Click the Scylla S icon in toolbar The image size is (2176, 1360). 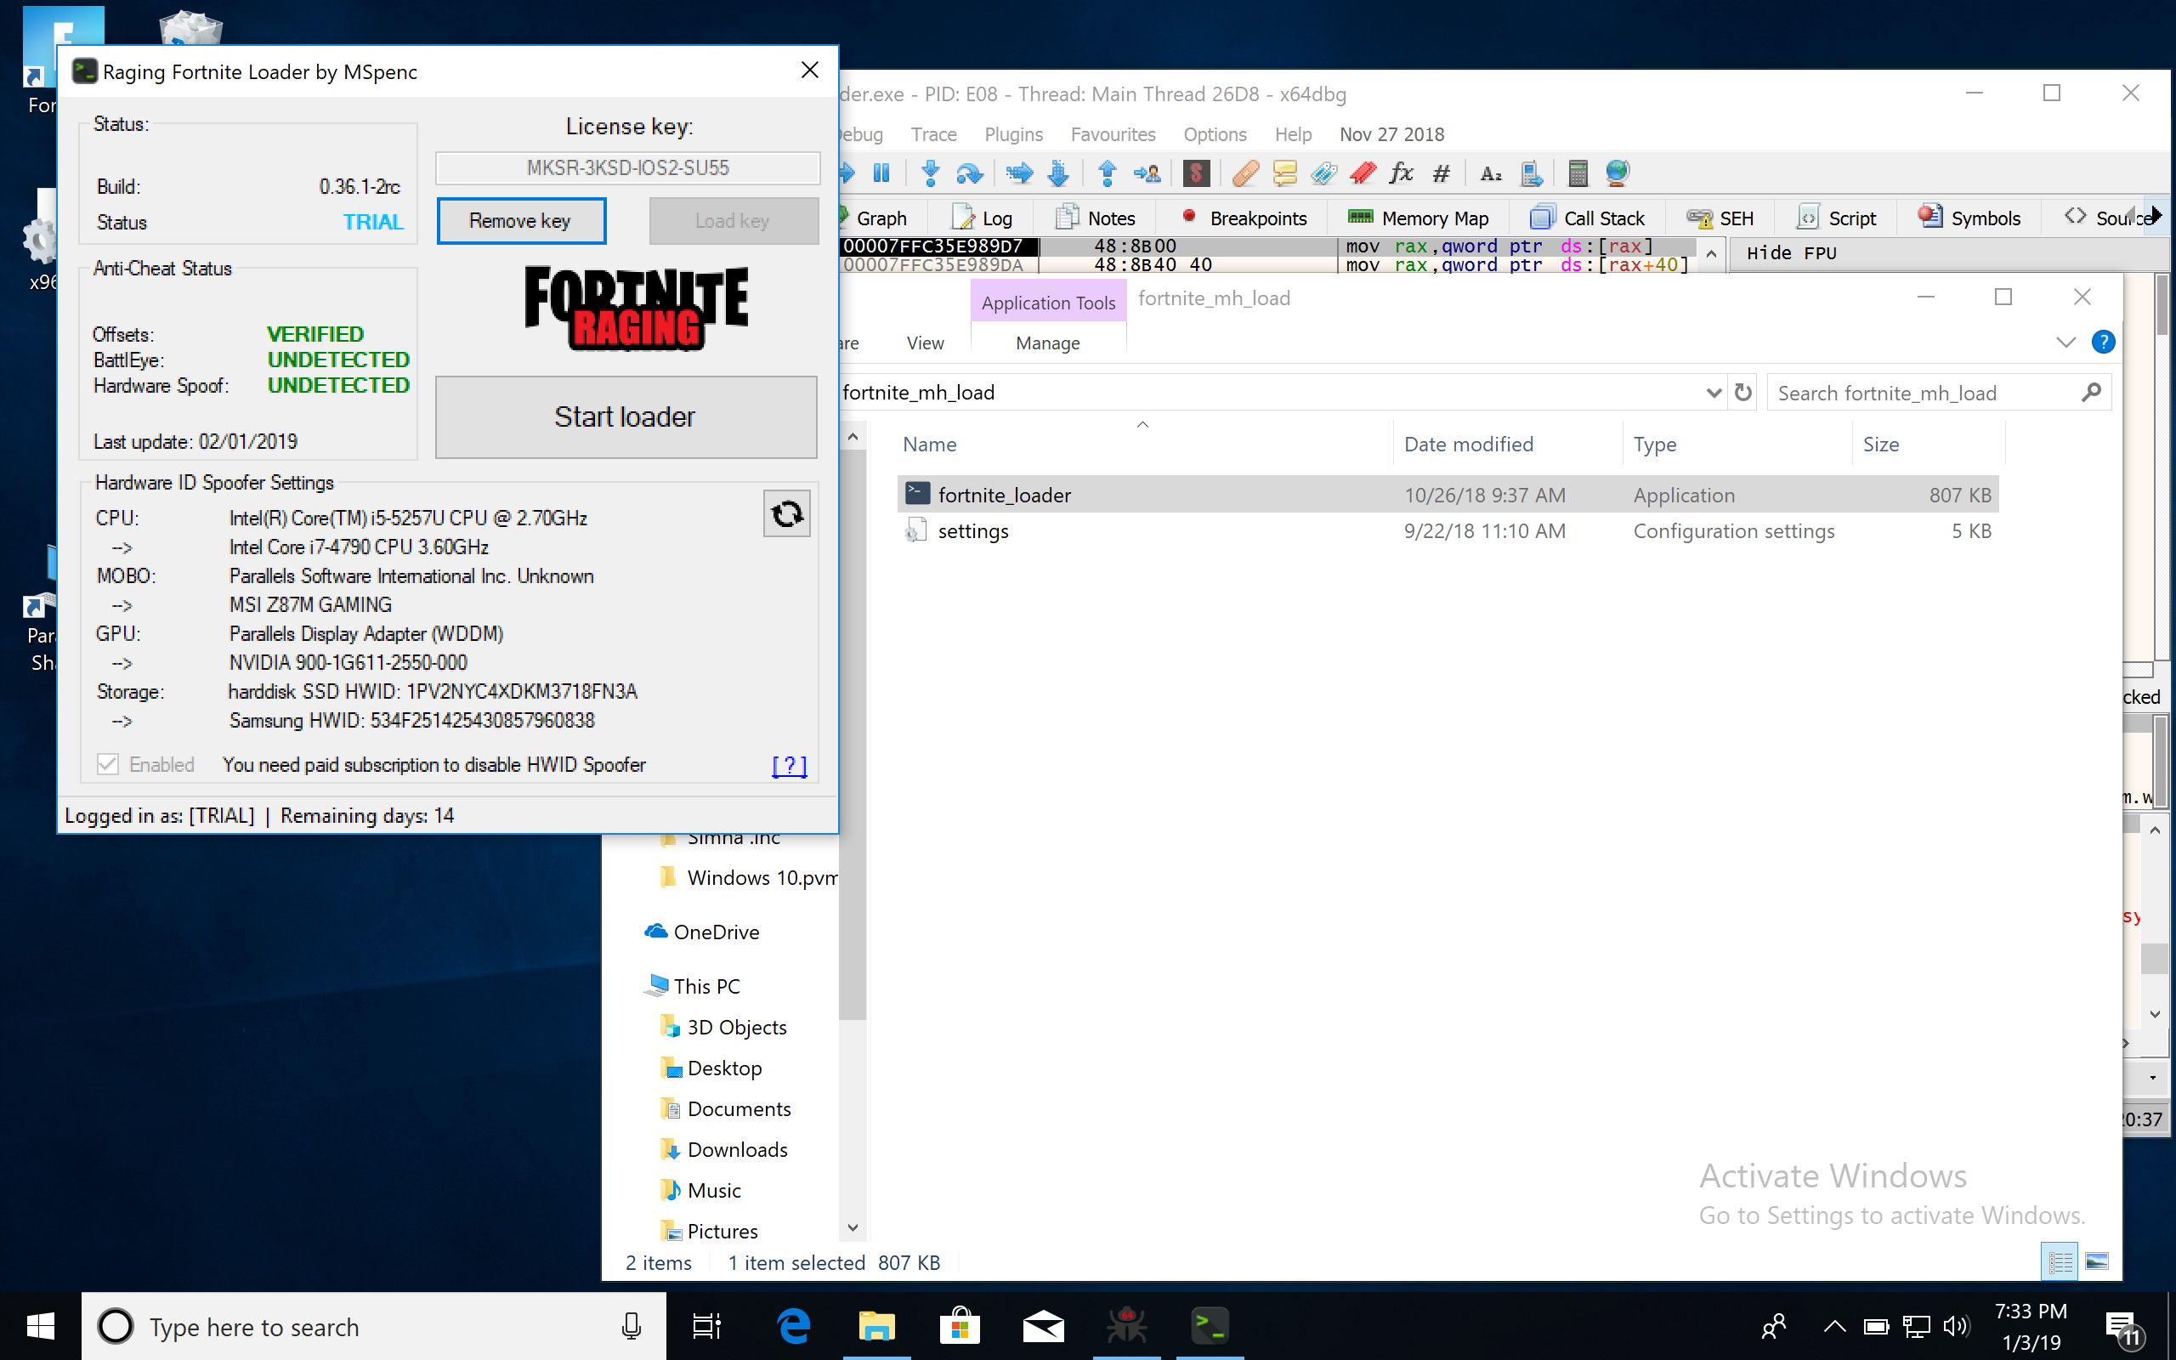(x=1196, y=173)
